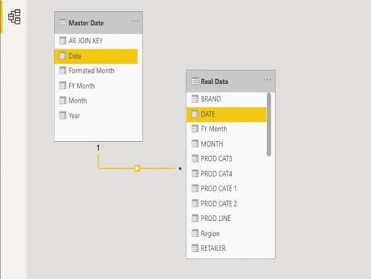Image resolution: width=371 pixels, height=279 pixels.
Task: Click the Real Data table header icon
Action: [195, 82]
